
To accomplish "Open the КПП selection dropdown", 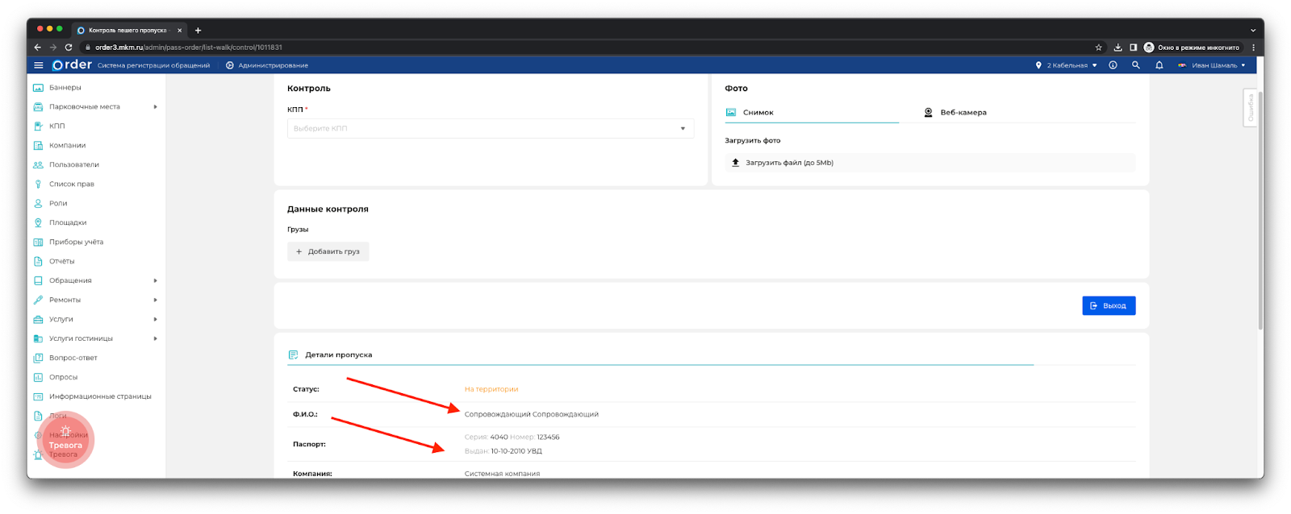I will click(x=490, y=128).
